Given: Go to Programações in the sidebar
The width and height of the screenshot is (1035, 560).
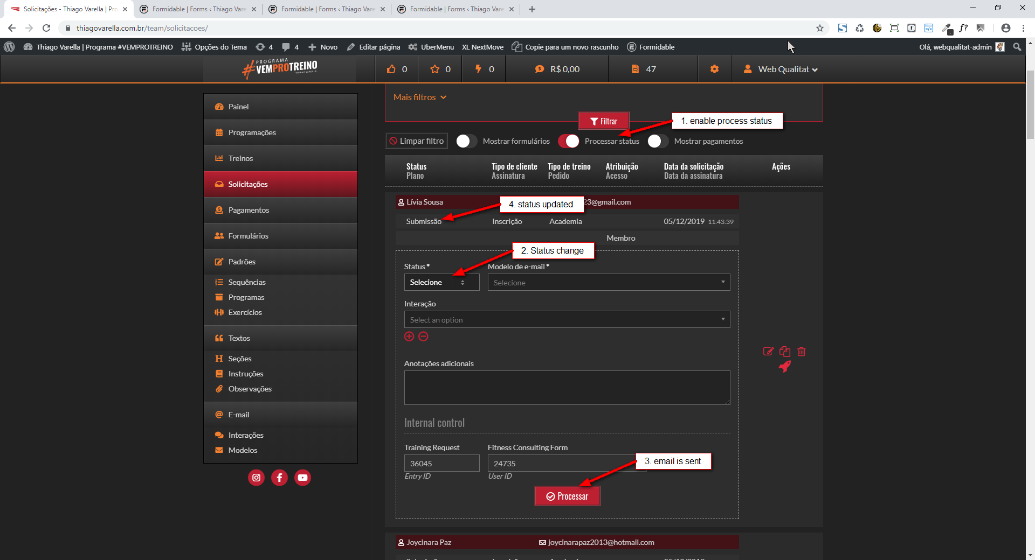Looking at the screenshot, I should (252, 132).
